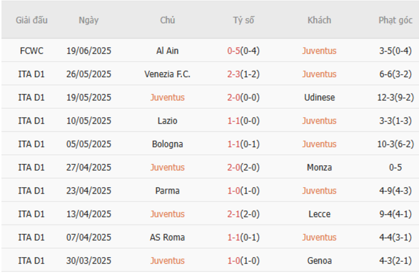Open the Bologna team link
The image size is (419, 274).
[167, 144]
